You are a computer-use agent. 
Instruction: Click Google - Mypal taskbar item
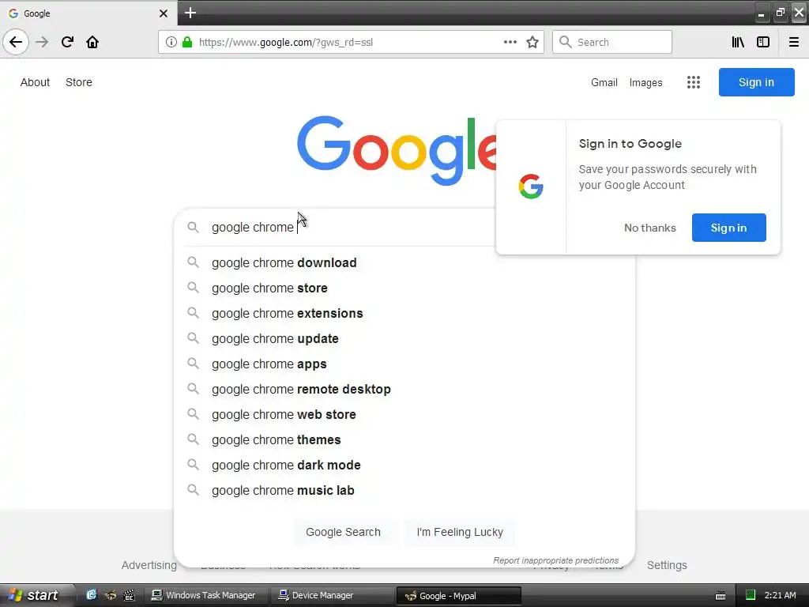[x=459, y=596]
